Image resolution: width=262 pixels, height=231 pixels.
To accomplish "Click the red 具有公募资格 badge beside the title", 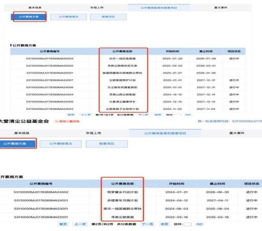I will (68, 121).
